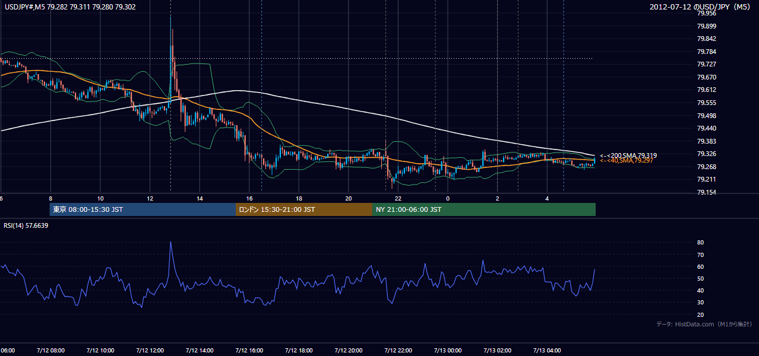759x356 pixels.
Task: Click hour label 22 under the price chart
Action: (399, 198)
